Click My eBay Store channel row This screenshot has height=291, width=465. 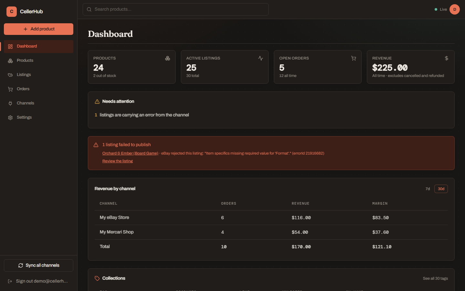pos(271,218)
